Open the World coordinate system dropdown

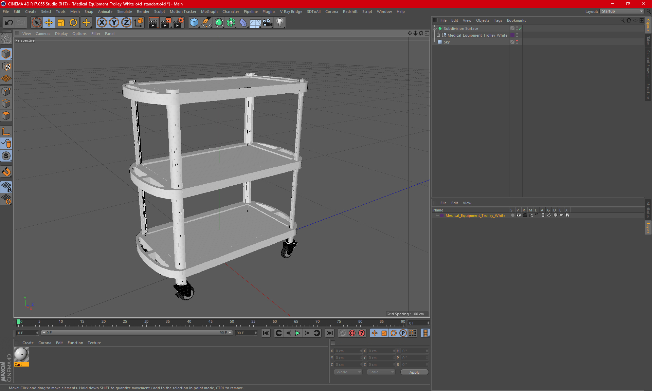click(348, 372)
